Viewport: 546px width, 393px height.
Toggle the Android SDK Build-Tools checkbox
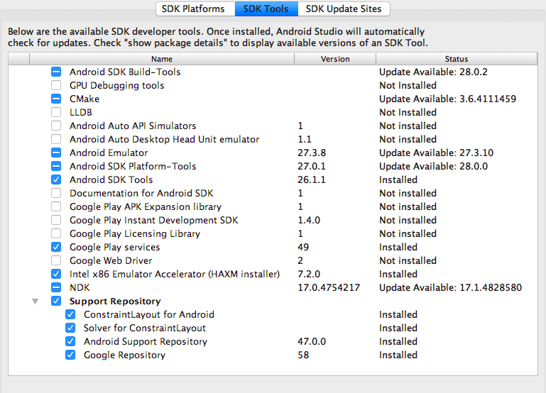[56, 72]
